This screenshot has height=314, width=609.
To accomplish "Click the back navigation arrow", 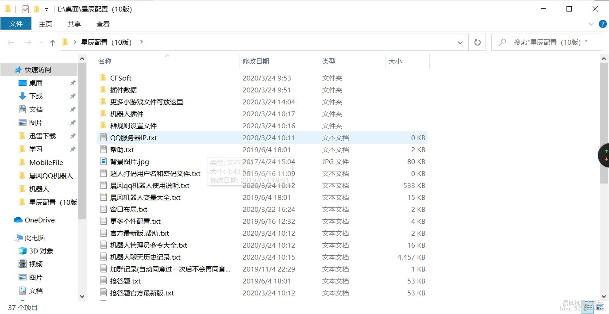I will [11, 42].
